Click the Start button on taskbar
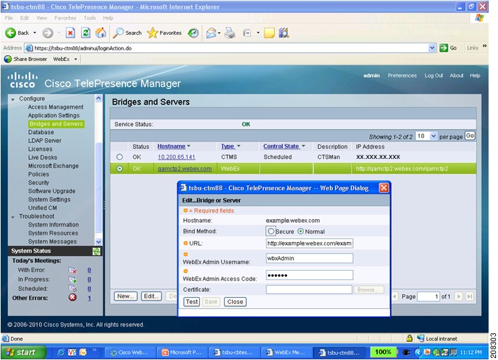Screen dimensions: 498x360 [x=23, y=353]
